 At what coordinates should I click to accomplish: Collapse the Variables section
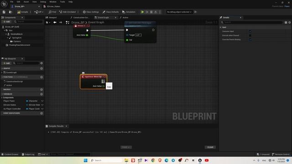[2, 94]
